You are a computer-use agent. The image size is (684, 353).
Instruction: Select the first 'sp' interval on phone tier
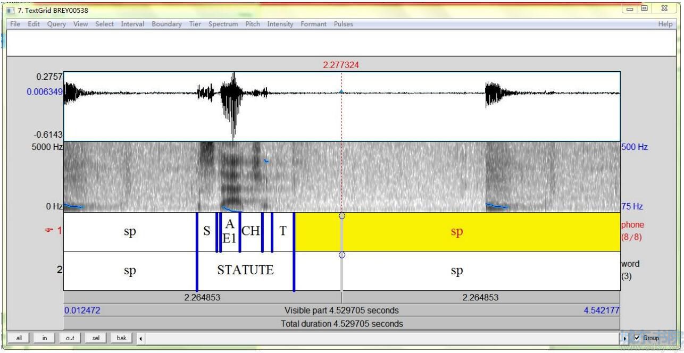tap(130, 232)
